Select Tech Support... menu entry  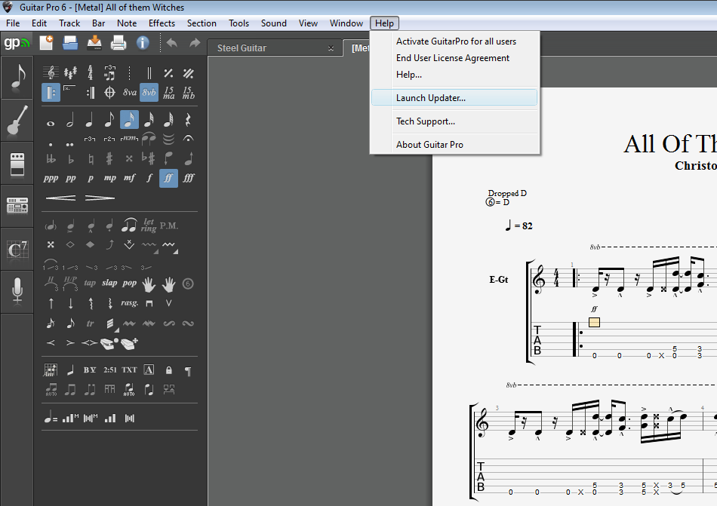(x=454, y=121)
